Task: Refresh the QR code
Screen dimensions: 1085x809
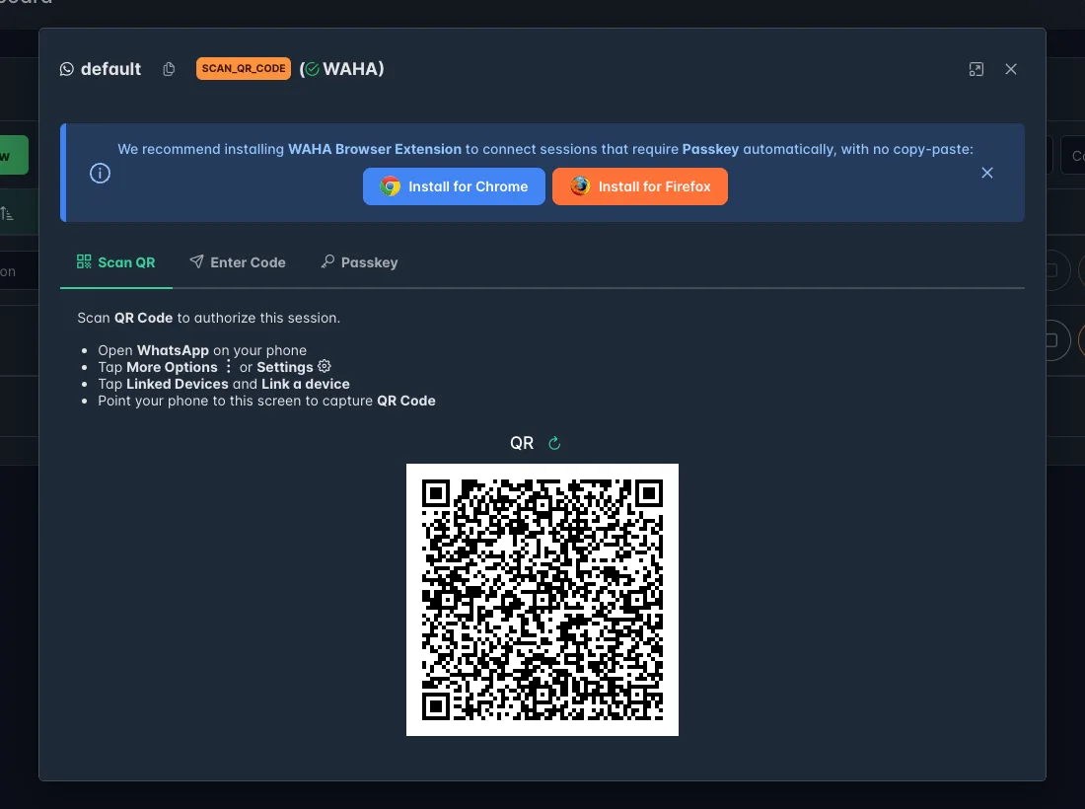Action: point(554,443)
